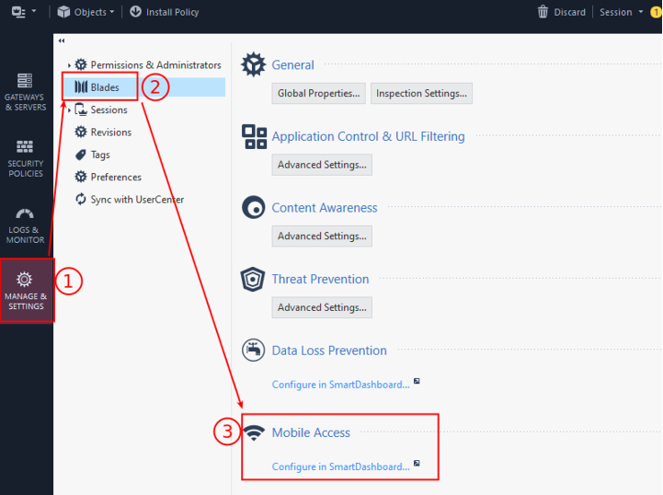663x495 pixels.
Task: Click the Install Policy button
Action: coord(165,12)
